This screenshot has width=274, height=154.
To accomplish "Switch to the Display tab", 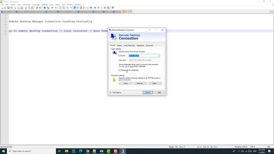I will pyautogui.click(x=119, y=45).
